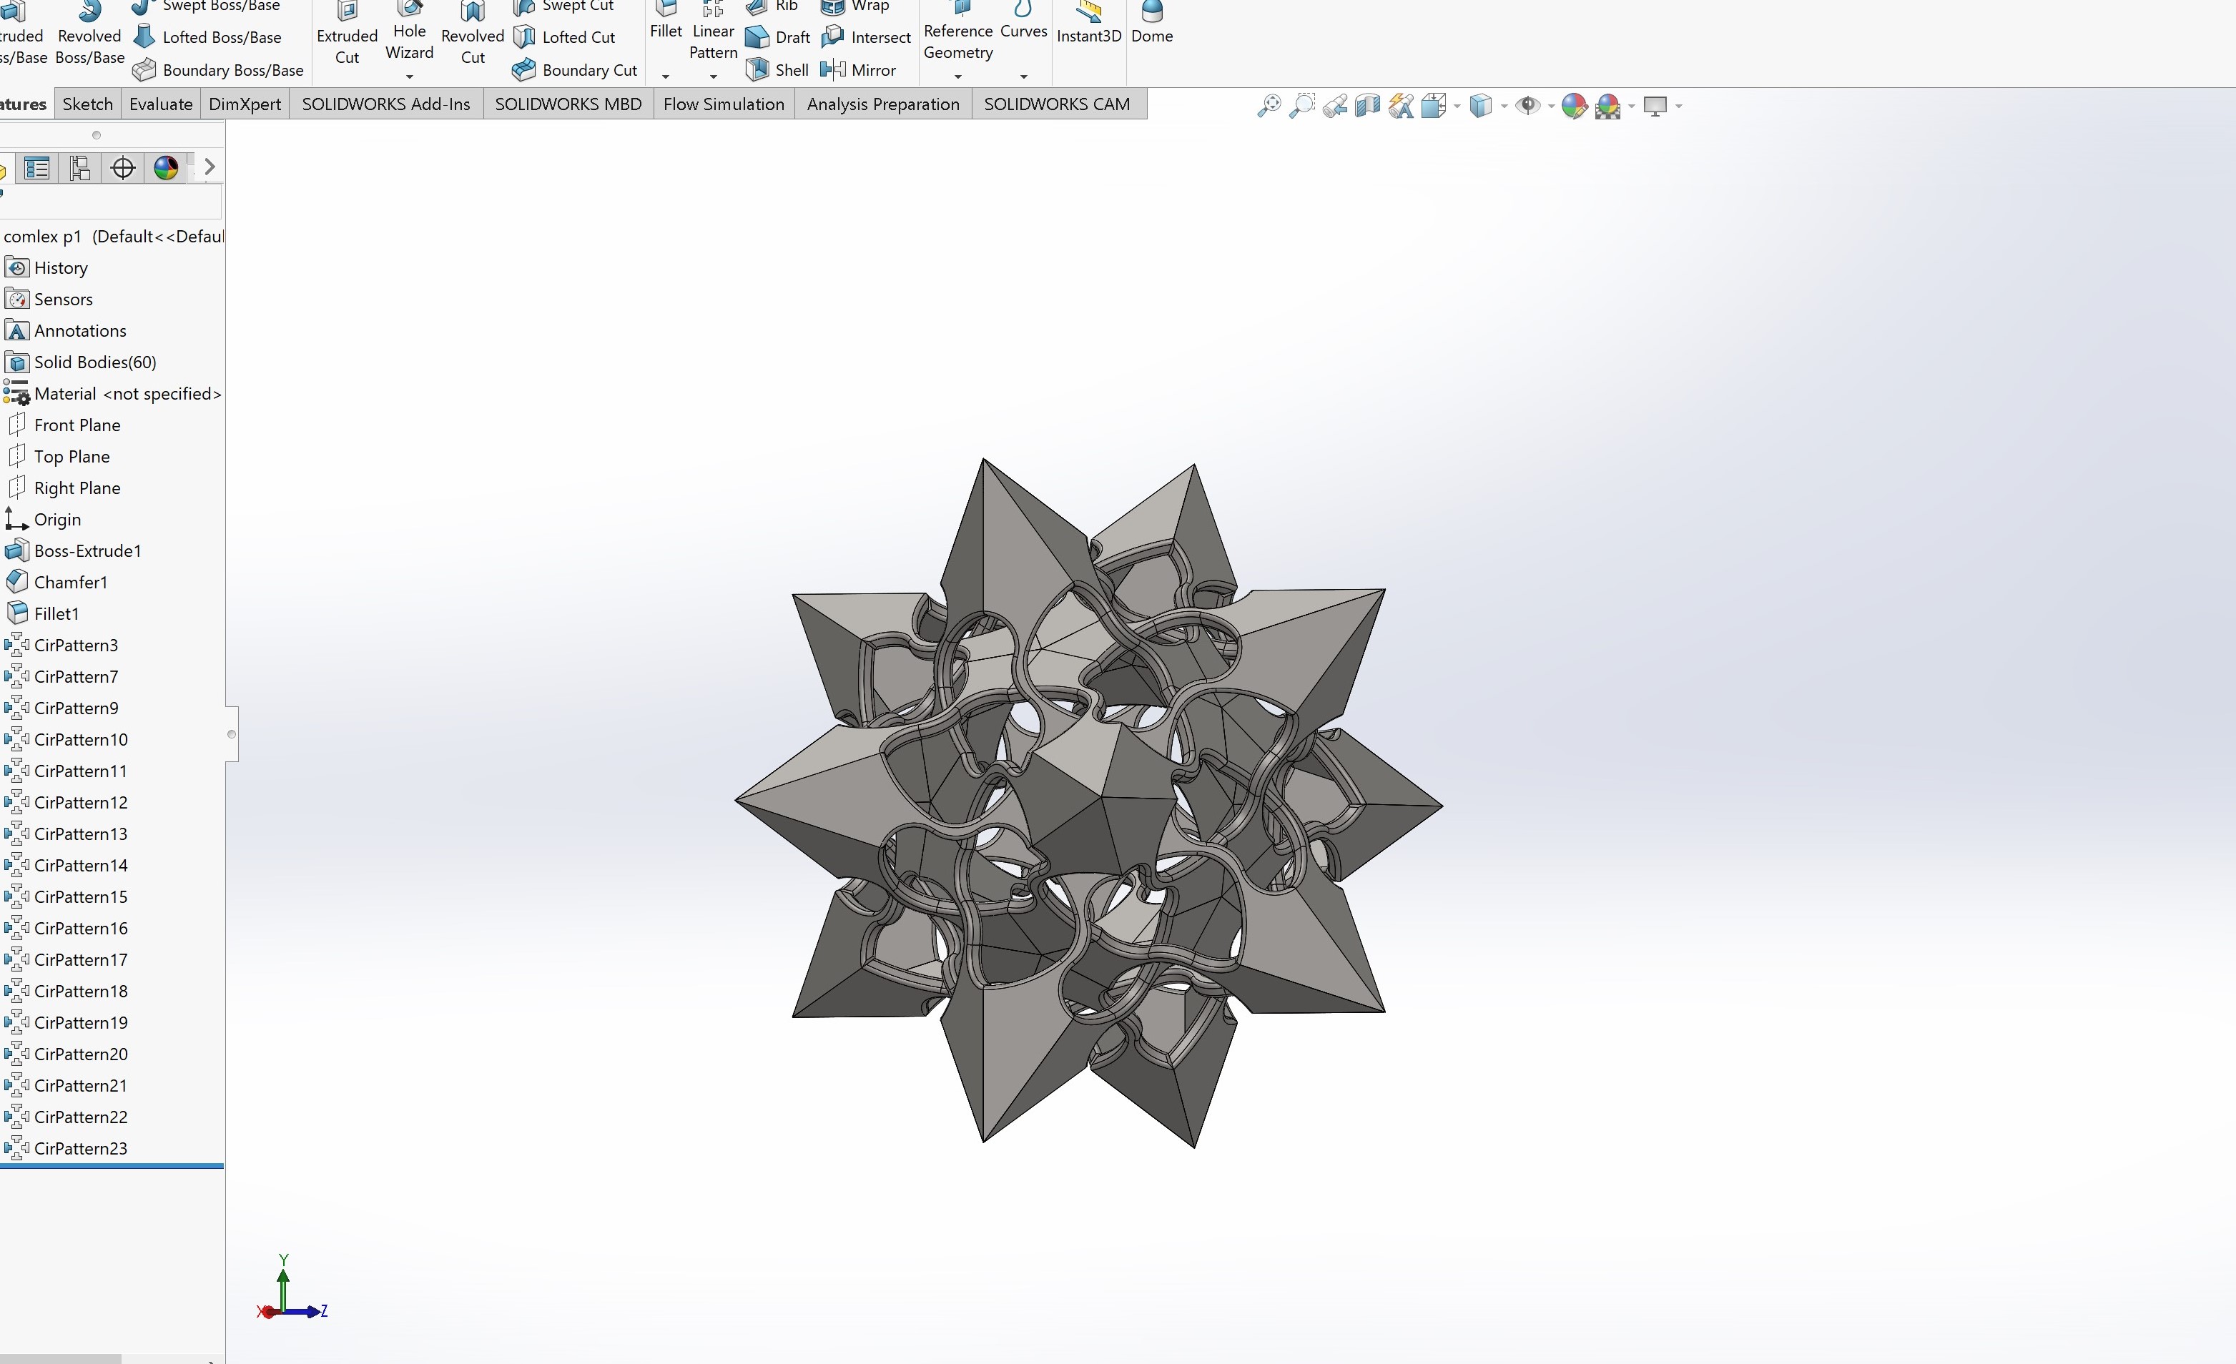
Task: Select CirPattern14 in the feature tree
Action: pyautogui.click(x=81, y=865)
